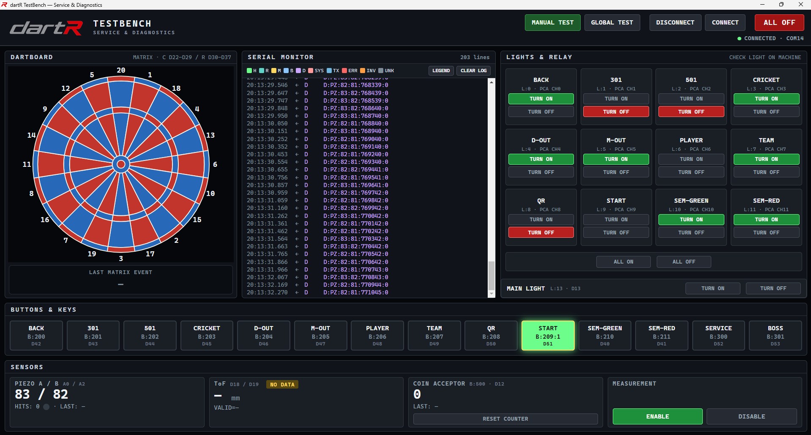Toggle the yellow M filter swatch
The height and width of the screenshot is (435, 811).
pos(274,71)
